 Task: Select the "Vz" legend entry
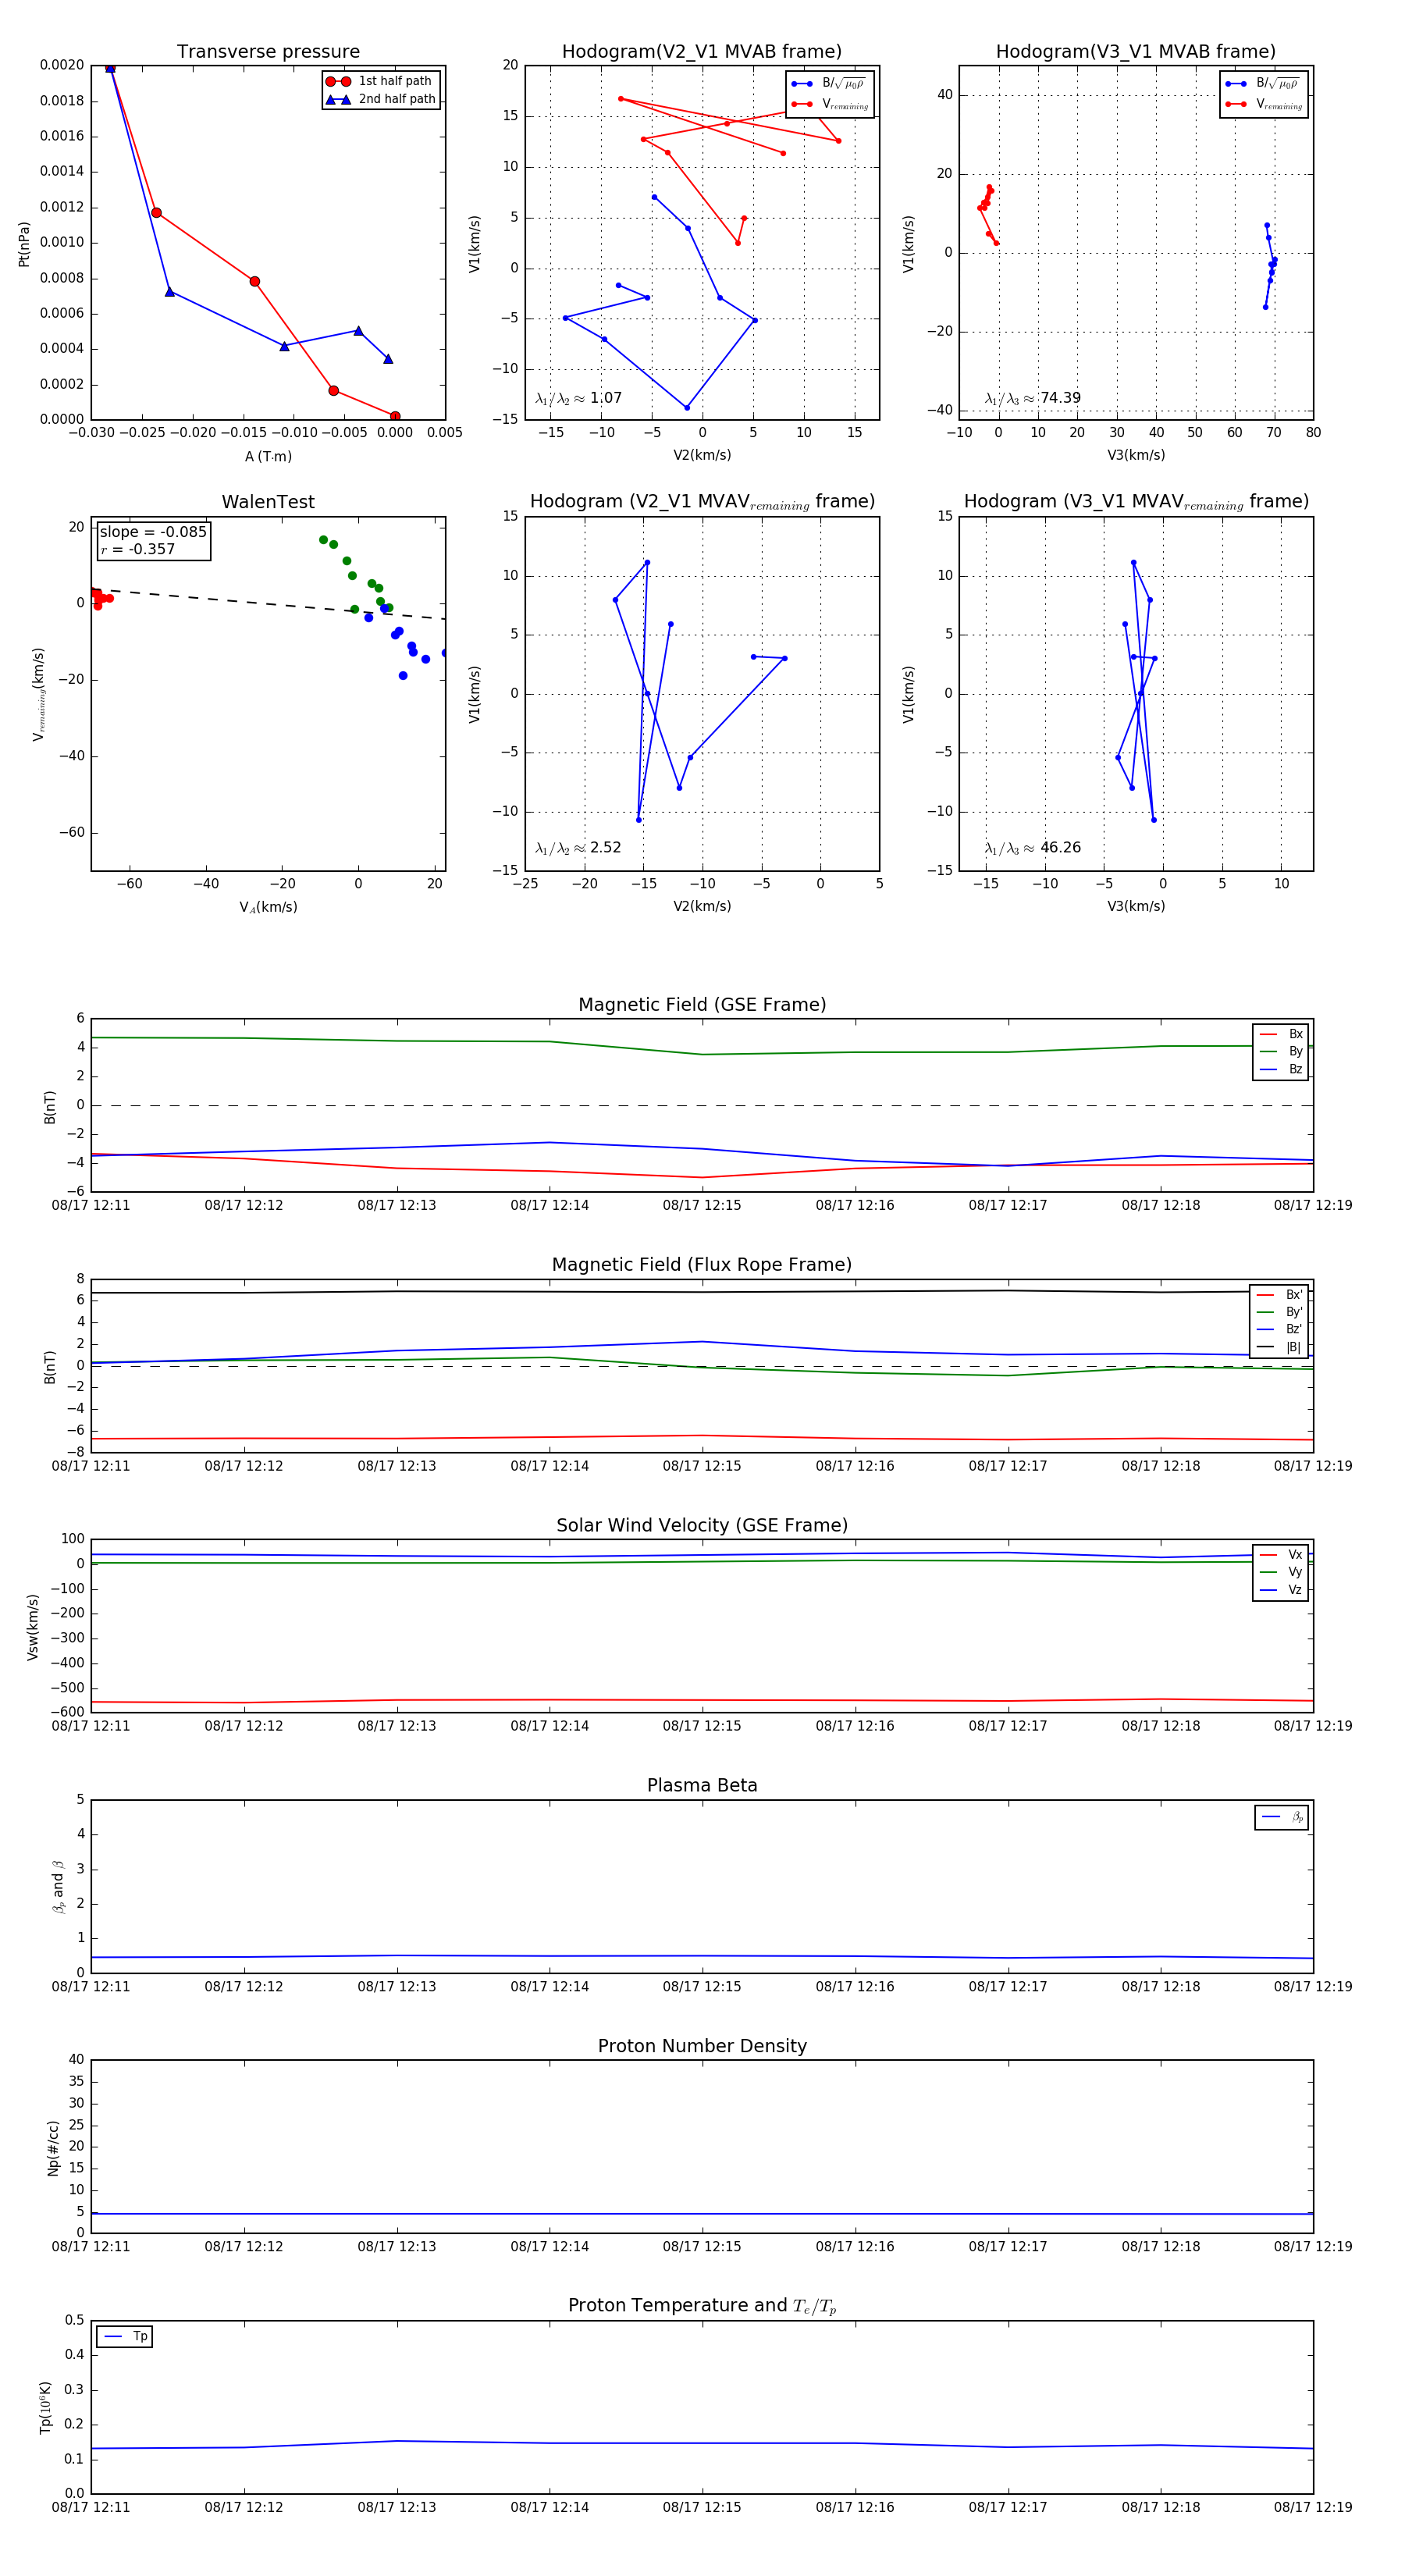click(1281, 1589)
